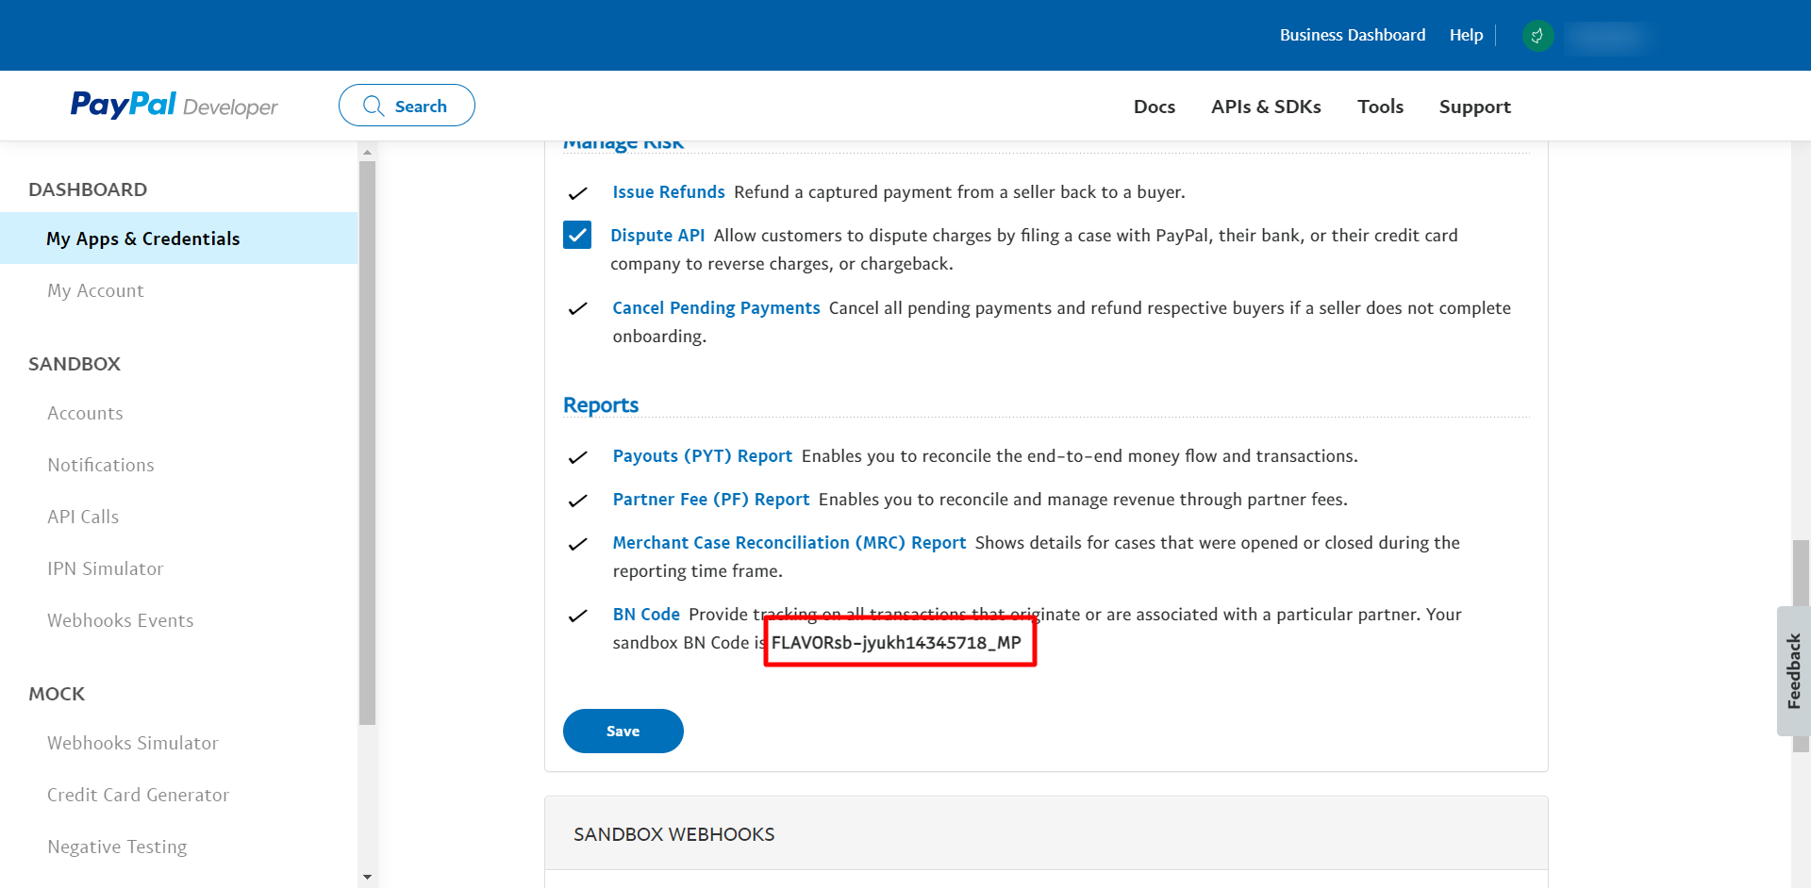This screenshot has height=888, width=1811.
Task: Click the sidebar scrollbar down arrow
Action: [x=368, y=875]
